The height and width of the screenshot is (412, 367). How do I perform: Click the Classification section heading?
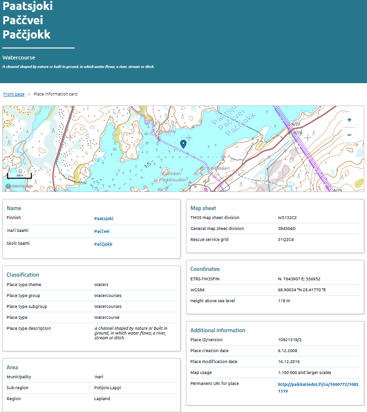coord(23,275)
